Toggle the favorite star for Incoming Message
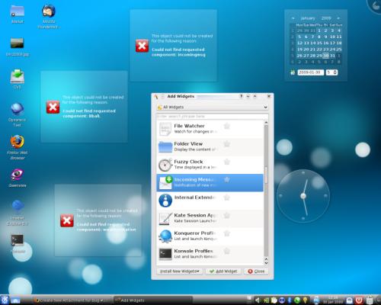 pyautogui.click(x=227, y=180)
